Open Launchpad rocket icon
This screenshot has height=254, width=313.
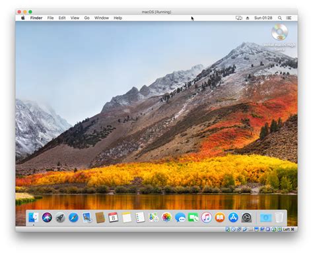click(60, 218)
